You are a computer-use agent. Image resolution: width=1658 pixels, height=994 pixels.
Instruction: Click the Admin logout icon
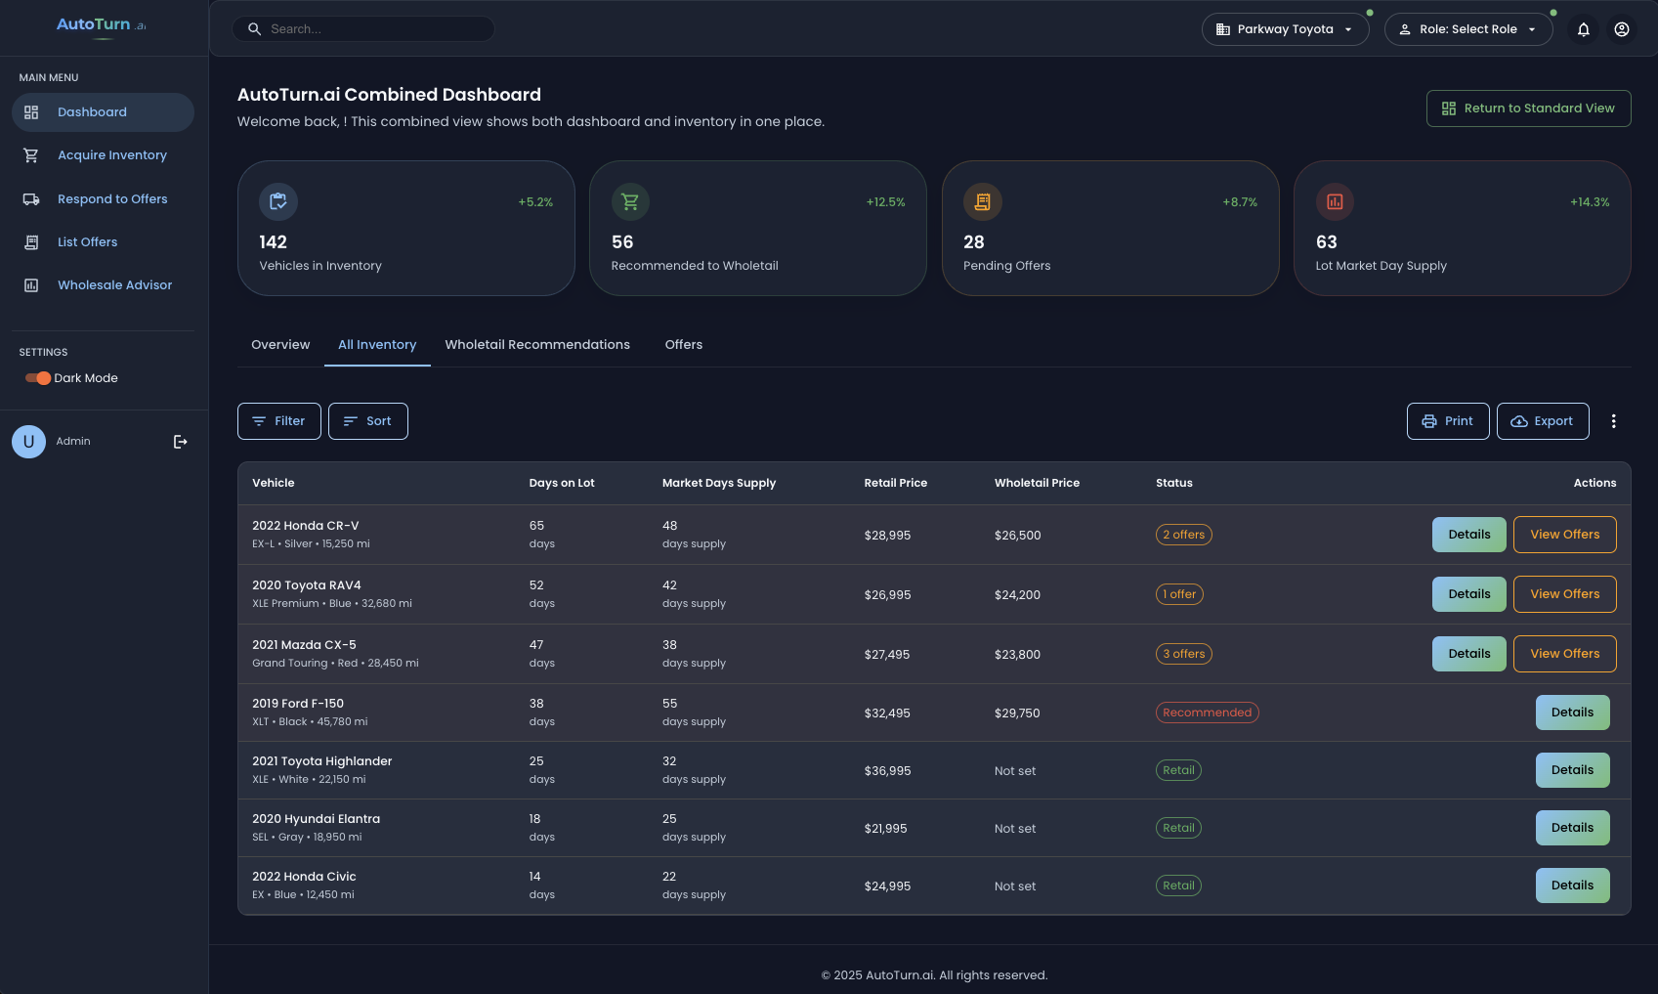pos(180,441)
